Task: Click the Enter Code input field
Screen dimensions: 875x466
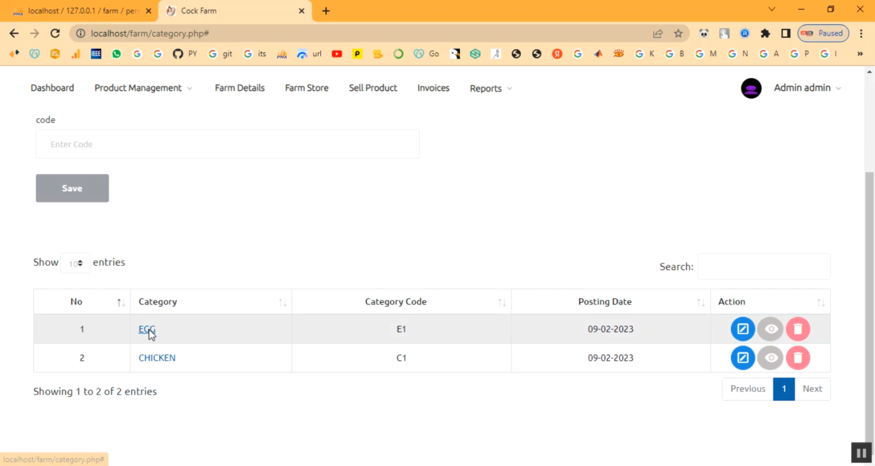Action: point(228,144)
